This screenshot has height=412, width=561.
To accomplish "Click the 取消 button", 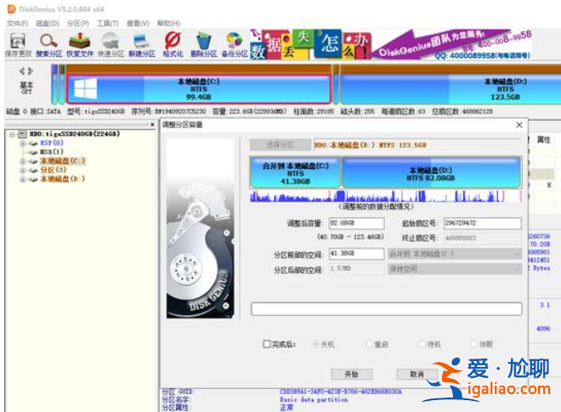I will tap(416, 374).
